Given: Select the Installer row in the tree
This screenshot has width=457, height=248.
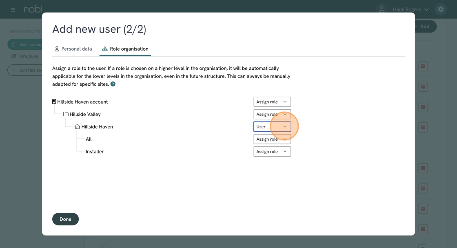Looking at the screenshot, I should (95, 152).
